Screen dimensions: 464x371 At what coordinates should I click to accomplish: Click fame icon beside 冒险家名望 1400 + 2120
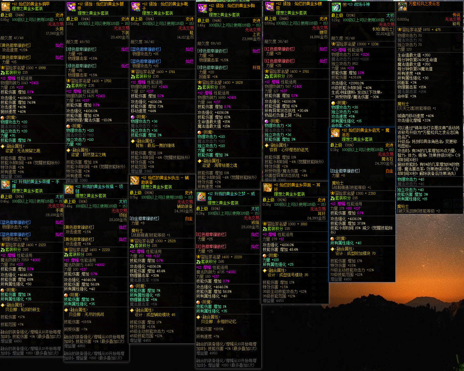coord(3,245)
